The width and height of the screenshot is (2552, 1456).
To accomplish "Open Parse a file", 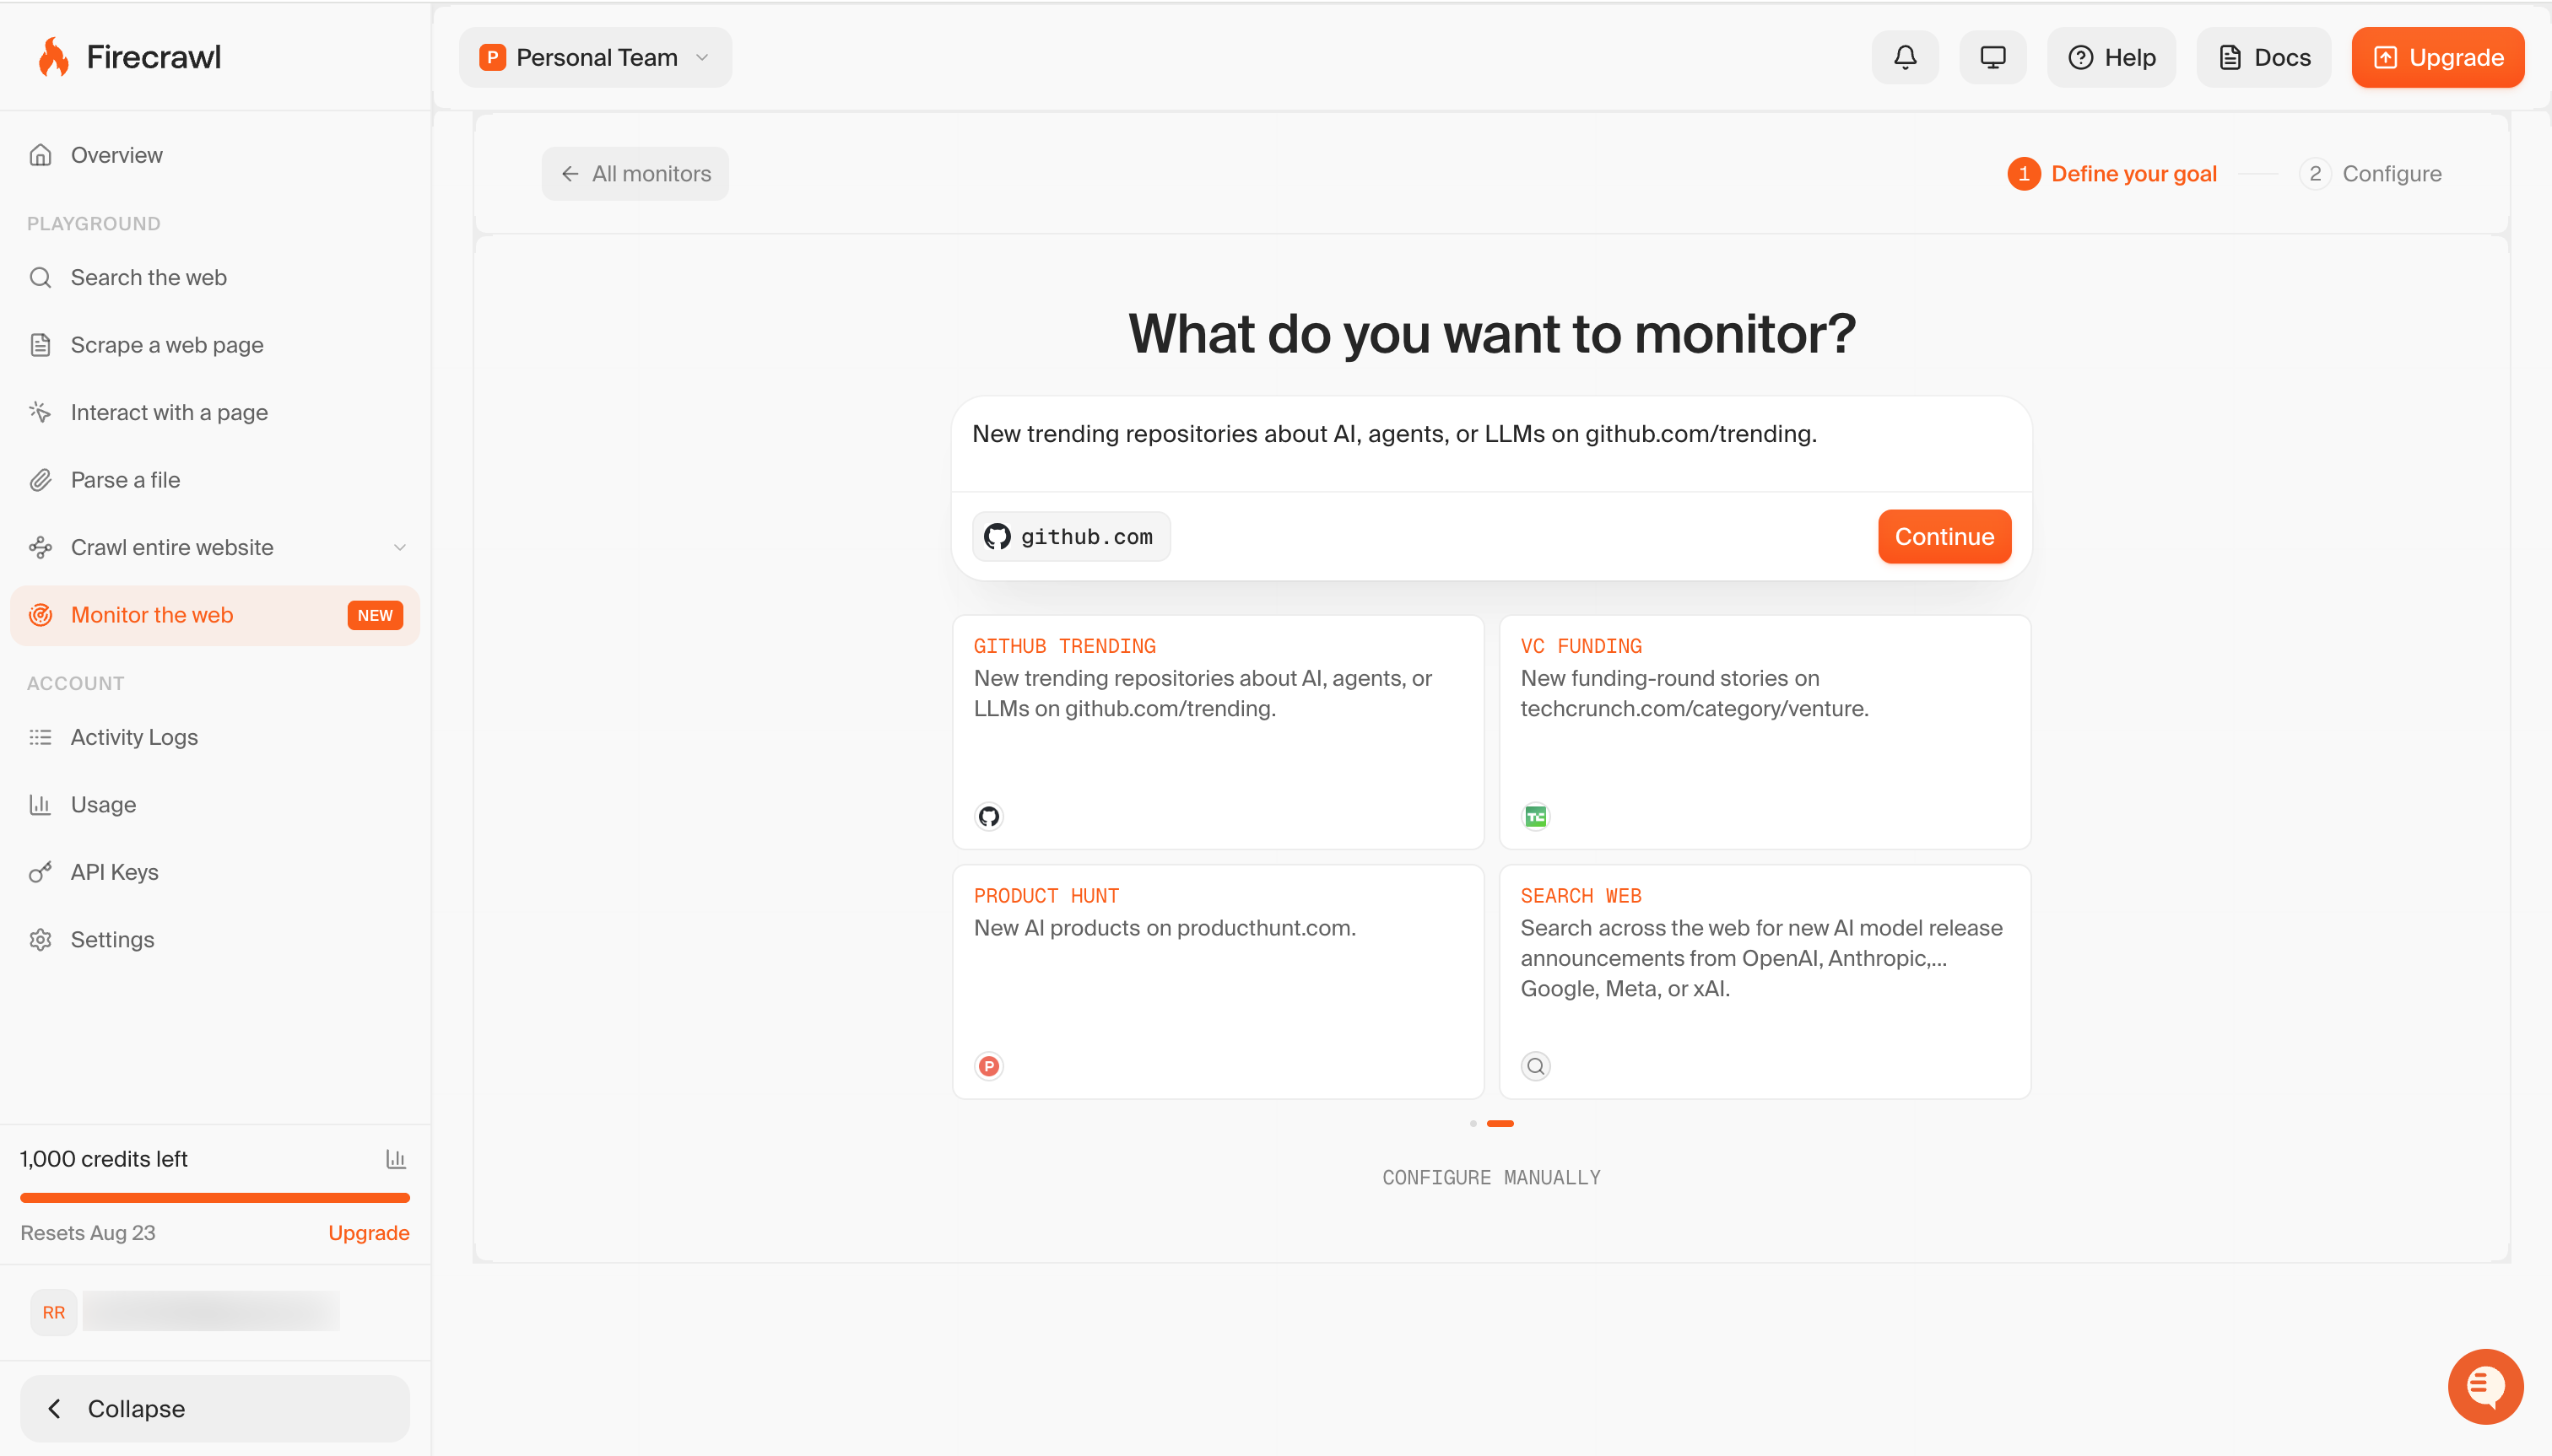I will (215, 480).
